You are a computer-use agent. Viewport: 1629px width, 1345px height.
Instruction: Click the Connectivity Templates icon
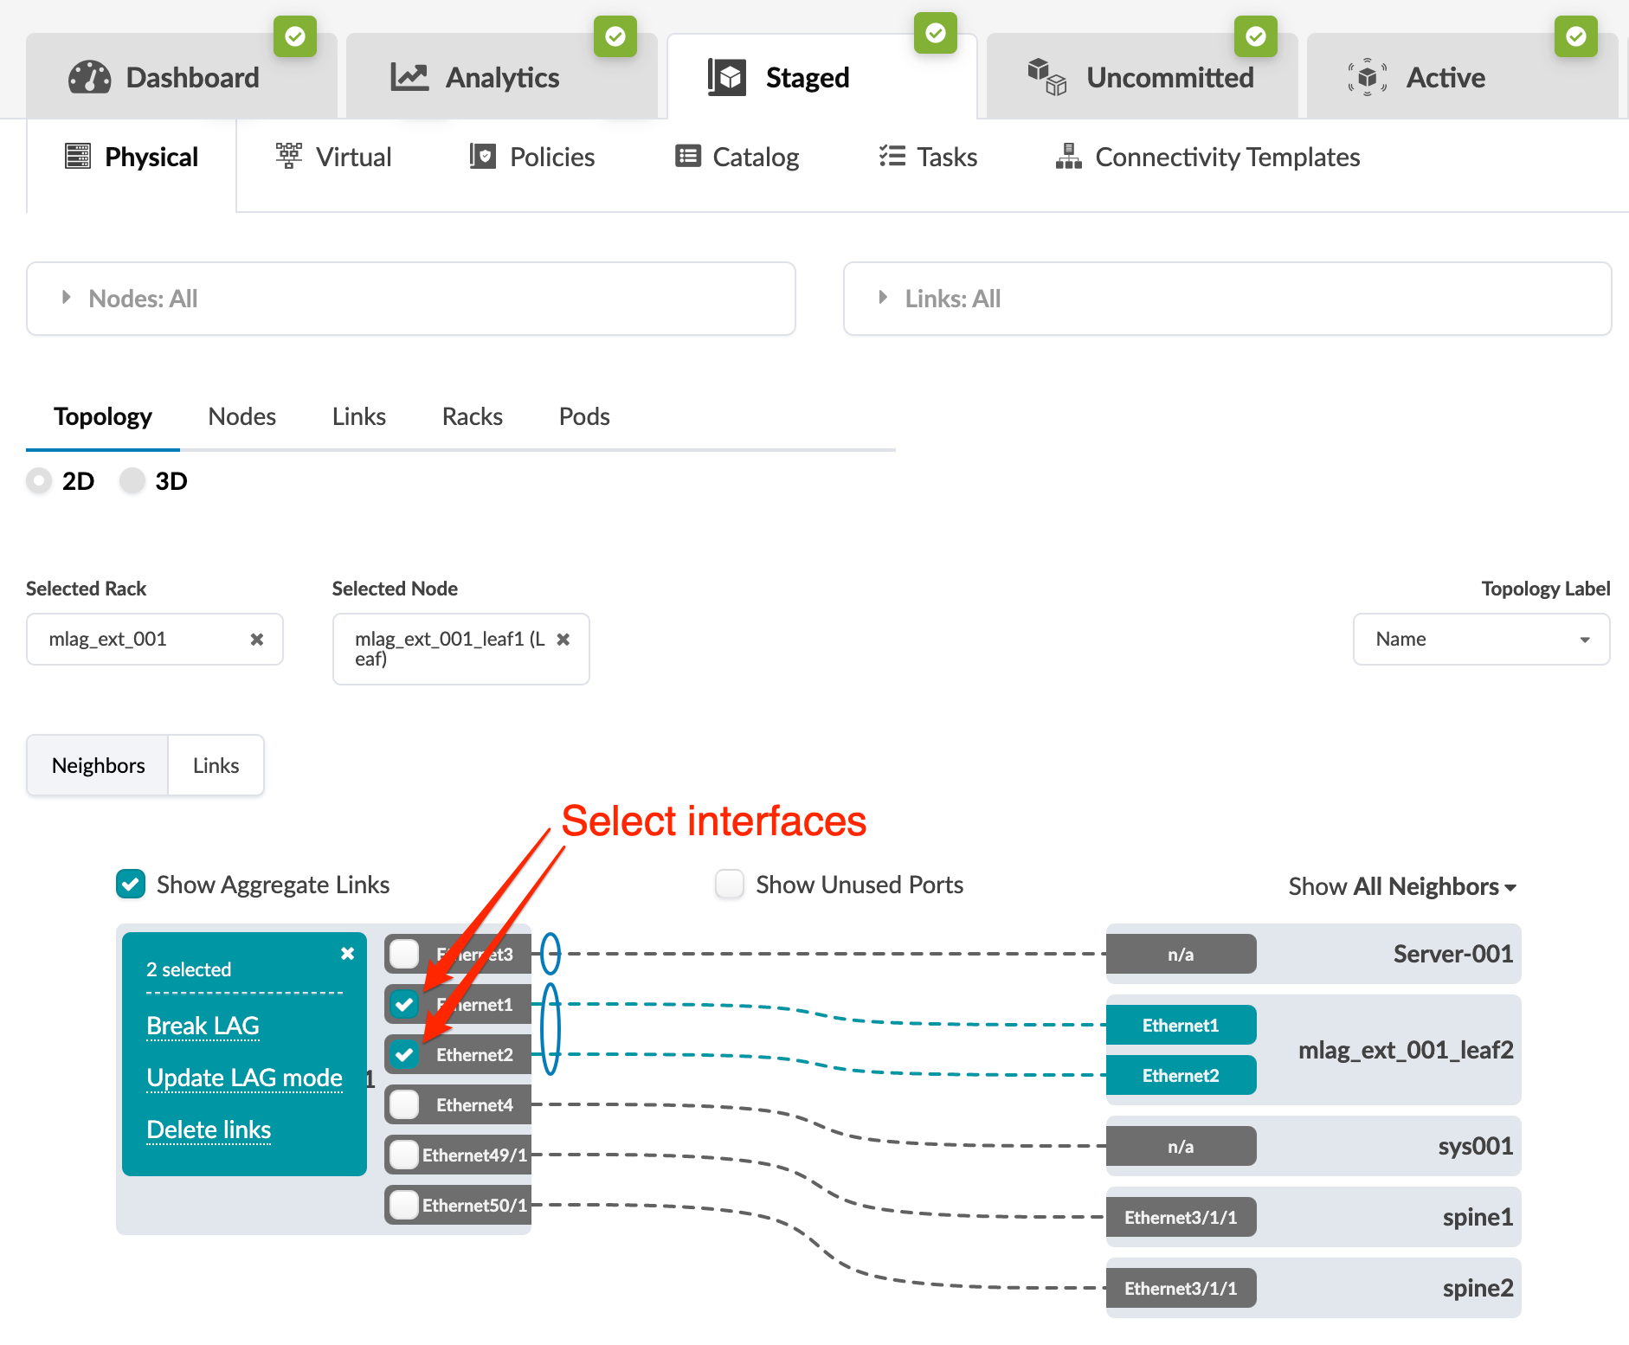1068,157
